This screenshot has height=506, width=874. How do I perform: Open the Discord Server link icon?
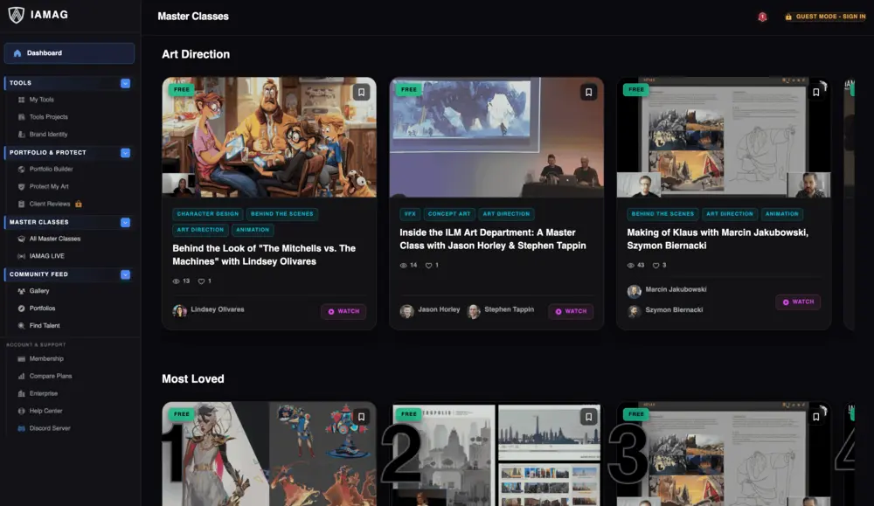coord(22,428)
